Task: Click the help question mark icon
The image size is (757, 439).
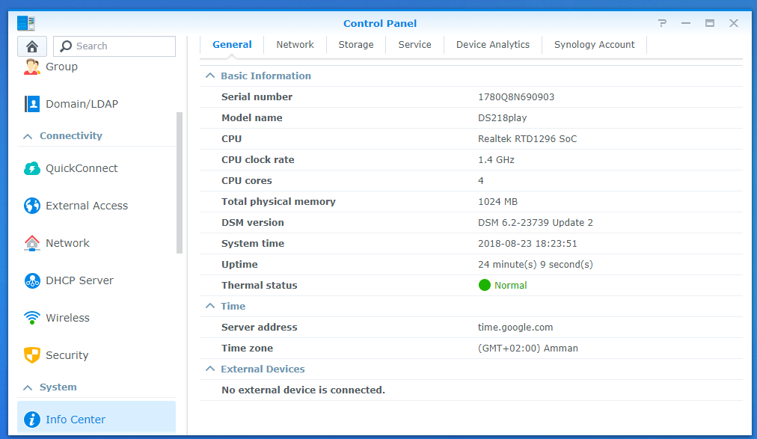Action: (x=662, y=23)
